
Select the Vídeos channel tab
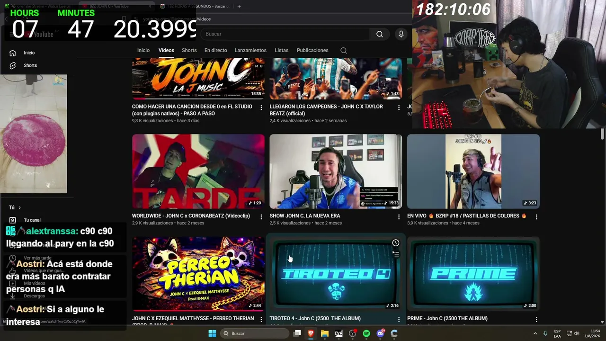(x=166, y=50)
